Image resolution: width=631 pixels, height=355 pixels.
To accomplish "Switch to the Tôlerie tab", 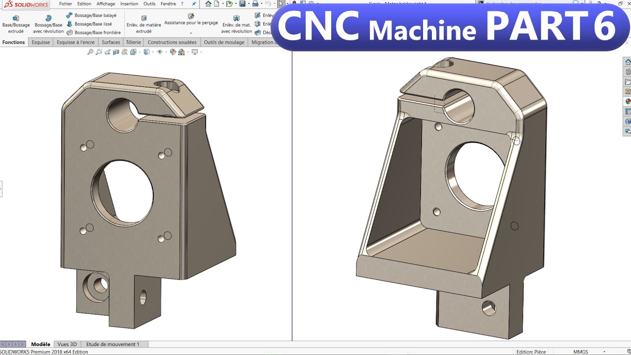I will click(x=133, y=42).
